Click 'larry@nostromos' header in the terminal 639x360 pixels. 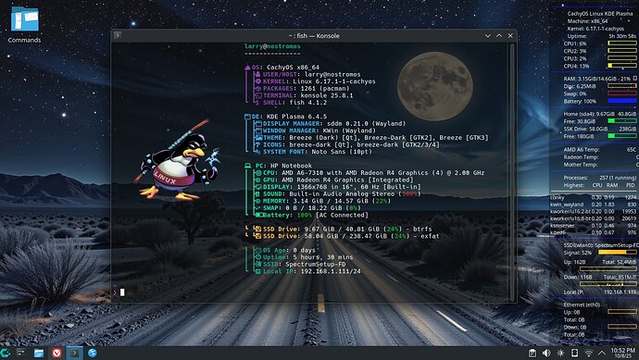(272, 46)
